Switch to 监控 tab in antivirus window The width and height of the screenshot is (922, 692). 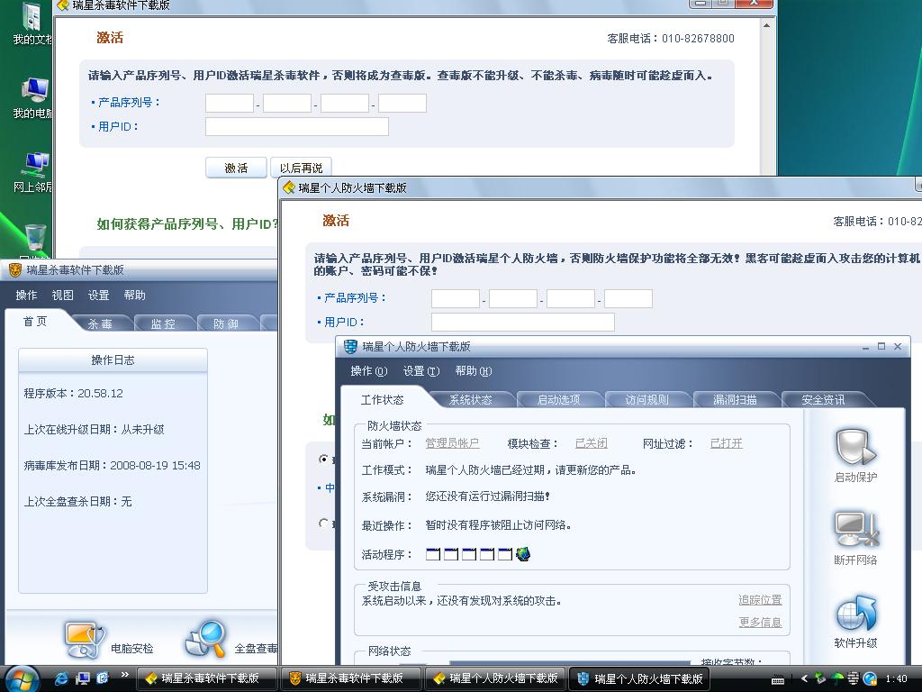pos(163,323)
